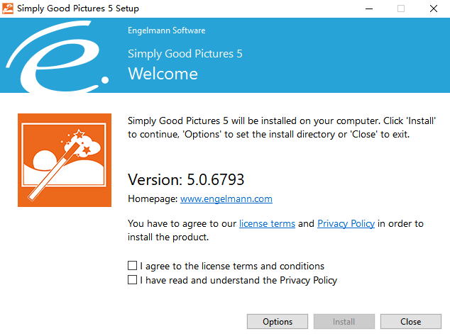Click the 'Engelmann Software' header text
450x336 pixels.
(x=166, y=31)
